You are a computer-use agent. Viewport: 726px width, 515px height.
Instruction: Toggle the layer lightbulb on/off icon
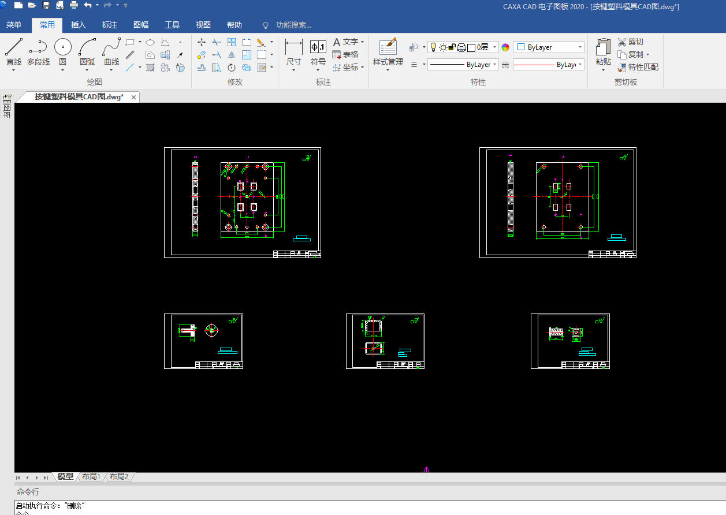coord(434,47)
